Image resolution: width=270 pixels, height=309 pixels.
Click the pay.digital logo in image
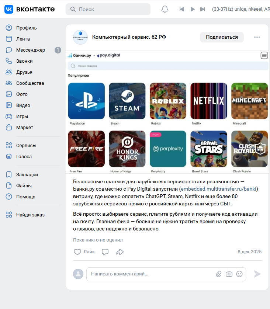click(108, 55)
